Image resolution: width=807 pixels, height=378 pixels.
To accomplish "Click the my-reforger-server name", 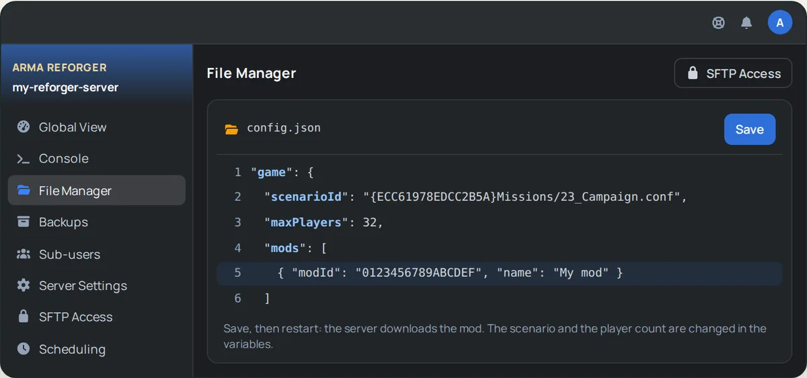I will [65, 87].
